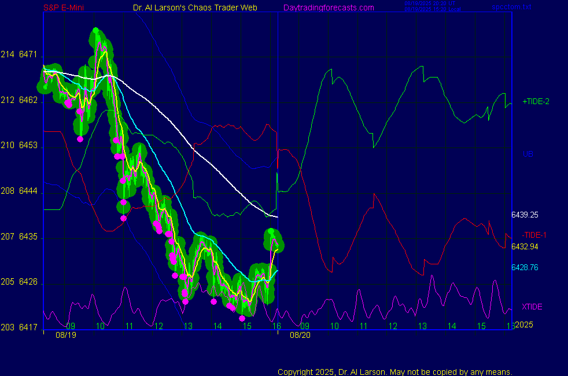
Task: Click the 08/19 date marker
Action: point(65,334)
